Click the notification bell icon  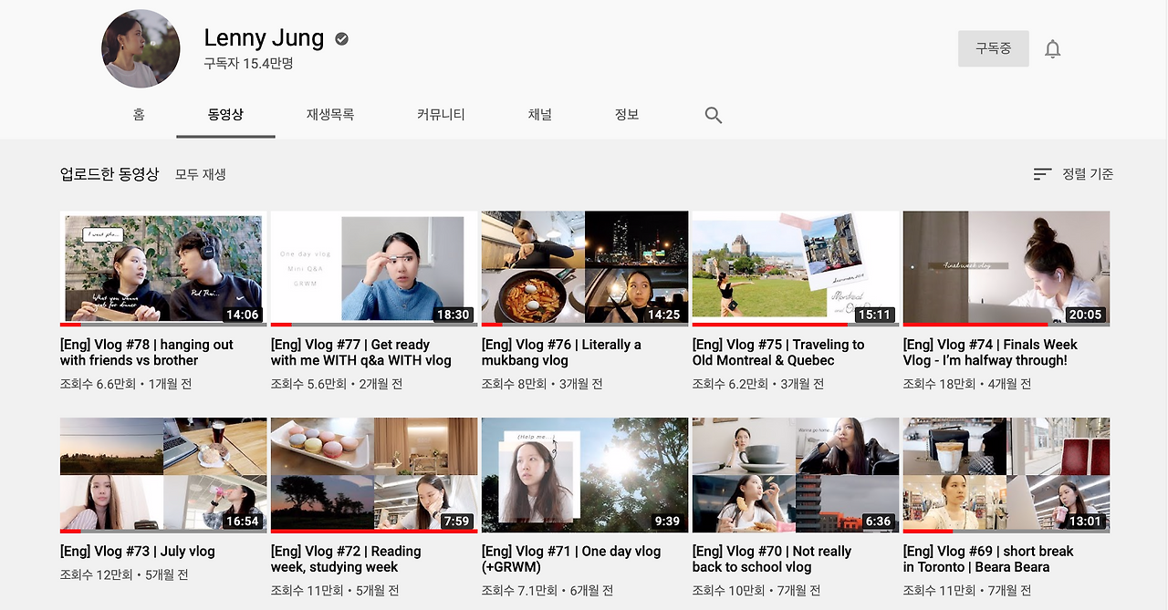[x=1052, y=49]
